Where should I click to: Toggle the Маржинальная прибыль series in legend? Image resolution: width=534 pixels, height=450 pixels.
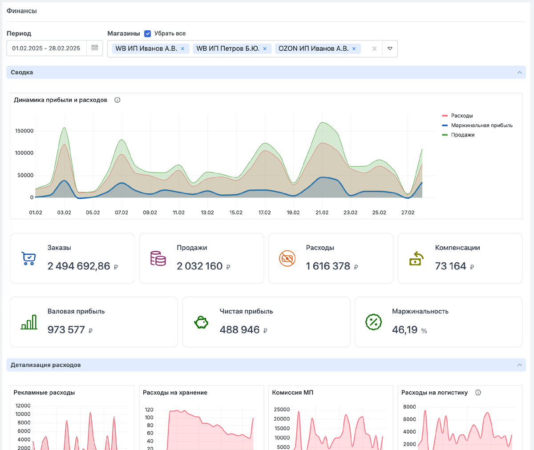click(x=477, y=125)
